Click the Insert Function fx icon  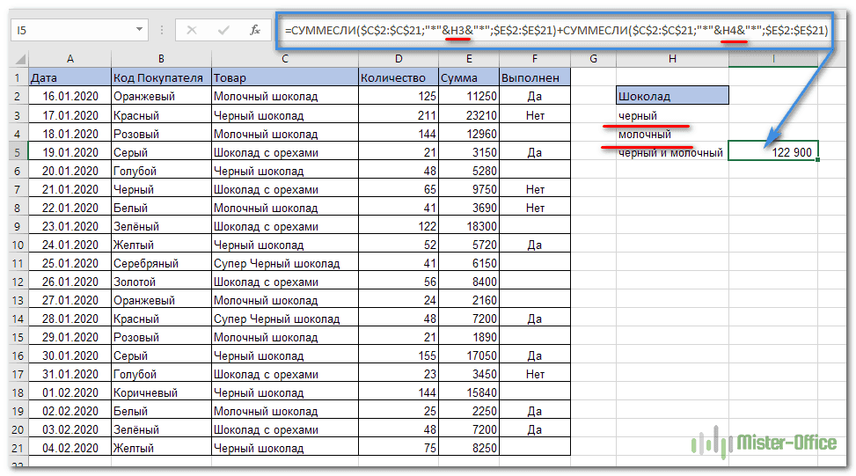255,30
